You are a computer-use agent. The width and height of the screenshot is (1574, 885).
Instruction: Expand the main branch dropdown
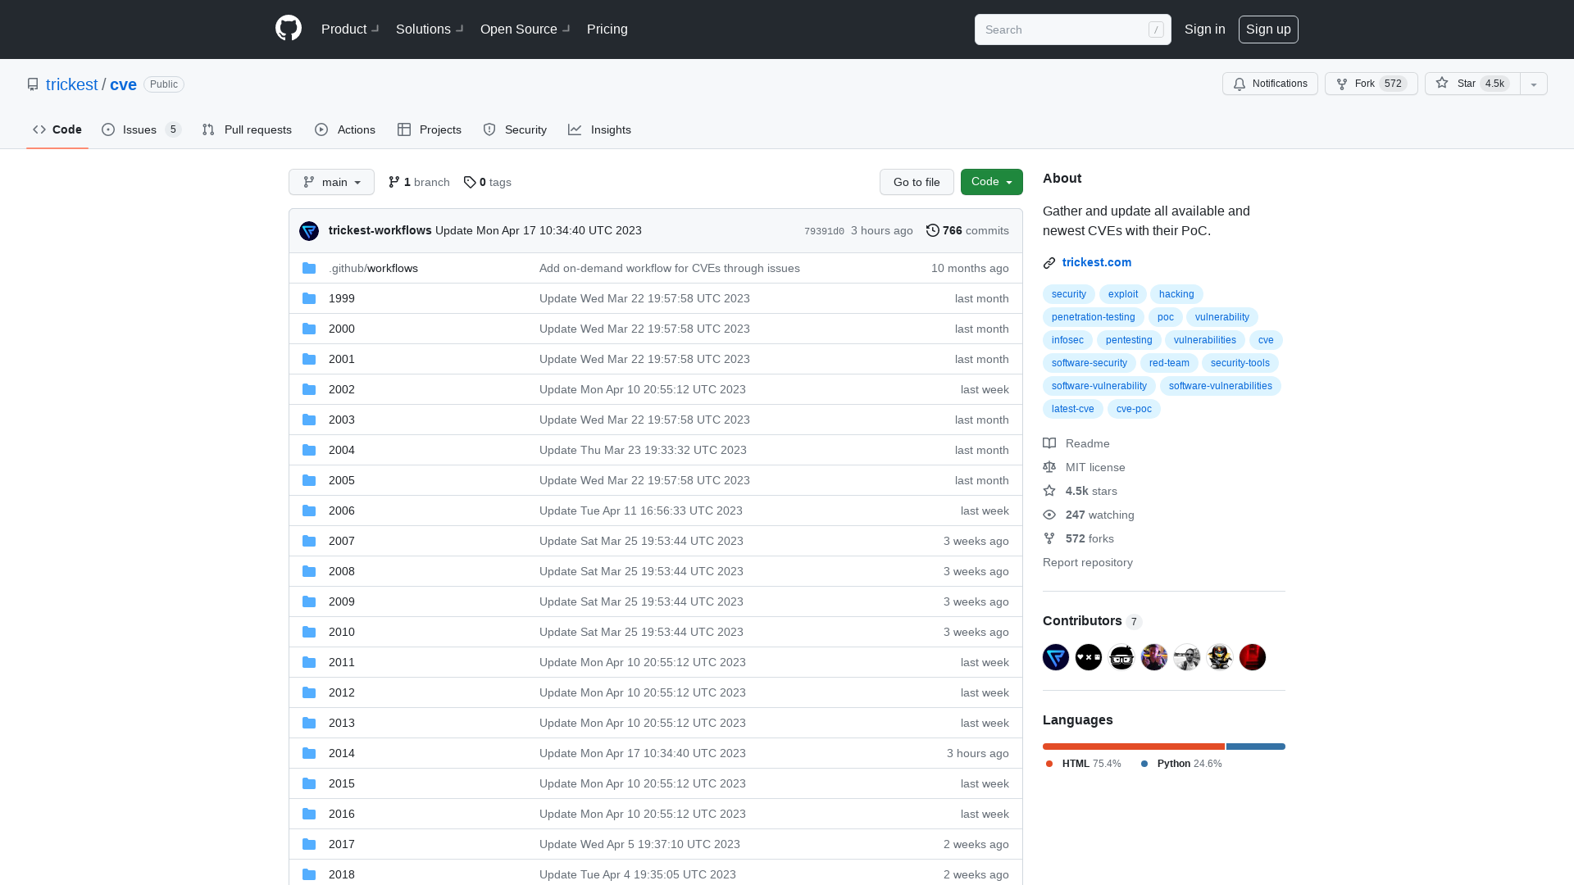331,182
